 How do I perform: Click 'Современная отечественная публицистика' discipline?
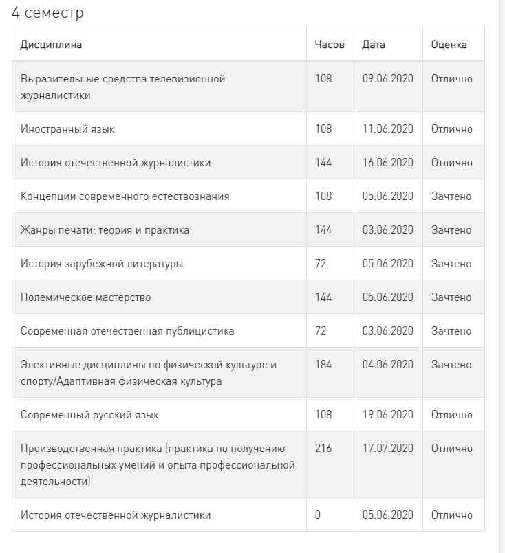pos(127,331)
